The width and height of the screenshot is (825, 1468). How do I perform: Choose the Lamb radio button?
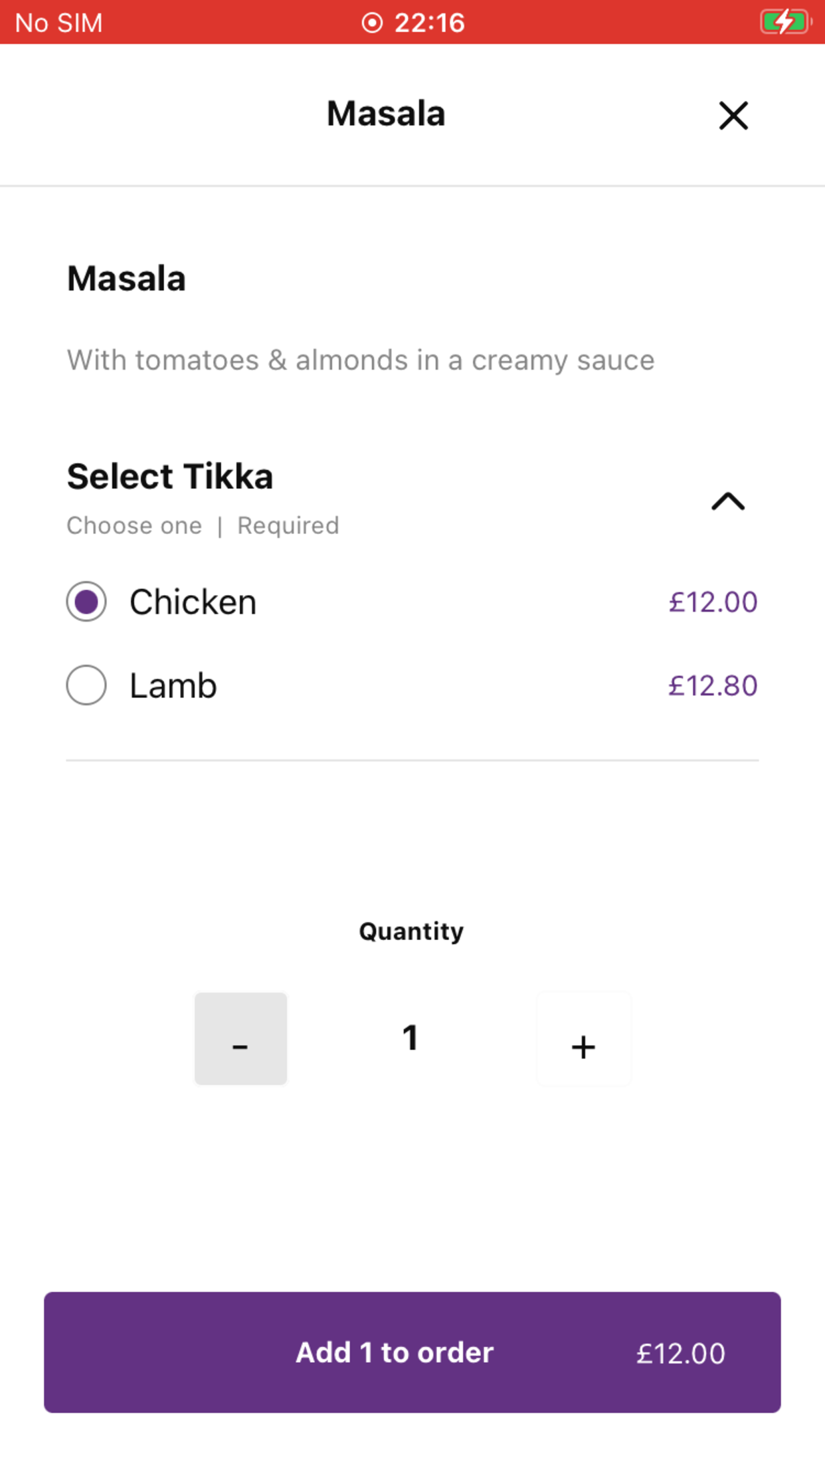point(86,685)
